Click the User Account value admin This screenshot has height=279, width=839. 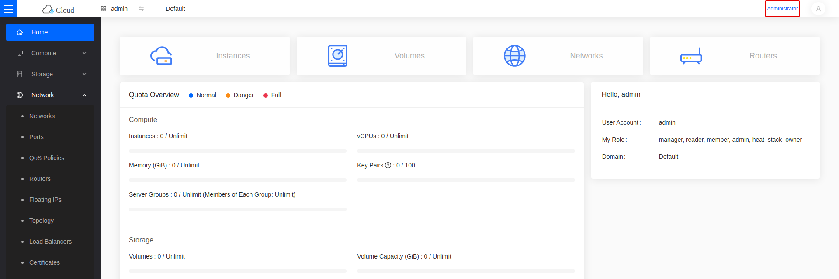tap(667, 122)
